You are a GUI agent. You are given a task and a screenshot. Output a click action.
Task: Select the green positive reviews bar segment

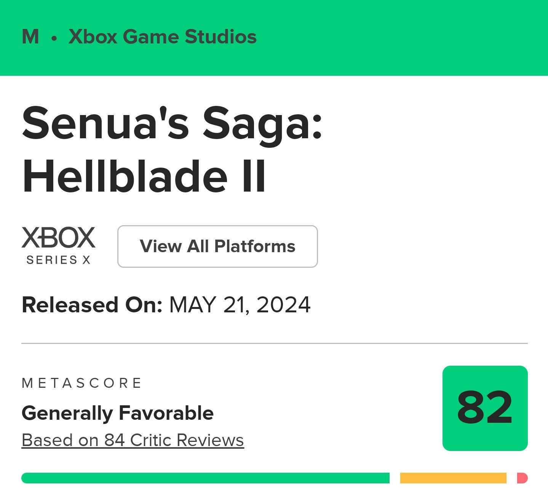(205, 478)
